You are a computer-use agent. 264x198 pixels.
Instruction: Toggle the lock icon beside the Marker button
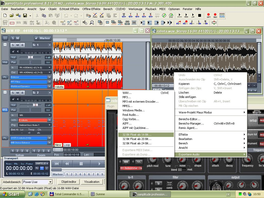point(36,38)
